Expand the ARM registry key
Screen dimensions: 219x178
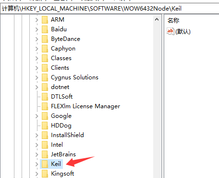click(x=37, y=20)
